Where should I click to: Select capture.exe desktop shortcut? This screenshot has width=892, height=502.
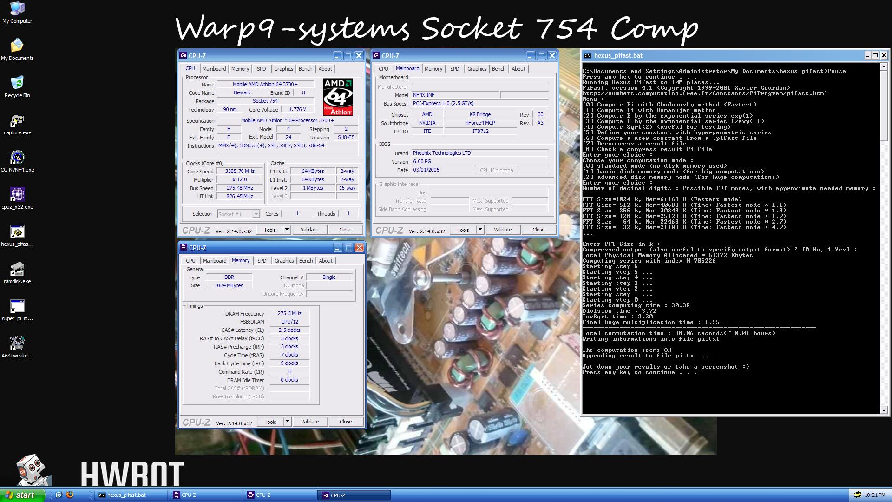click(17, 125)
